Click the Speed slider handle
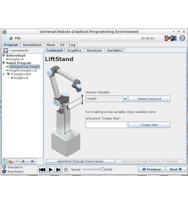Image resolution: width=188 pixels, height=204 pixels. coord(102,169)
